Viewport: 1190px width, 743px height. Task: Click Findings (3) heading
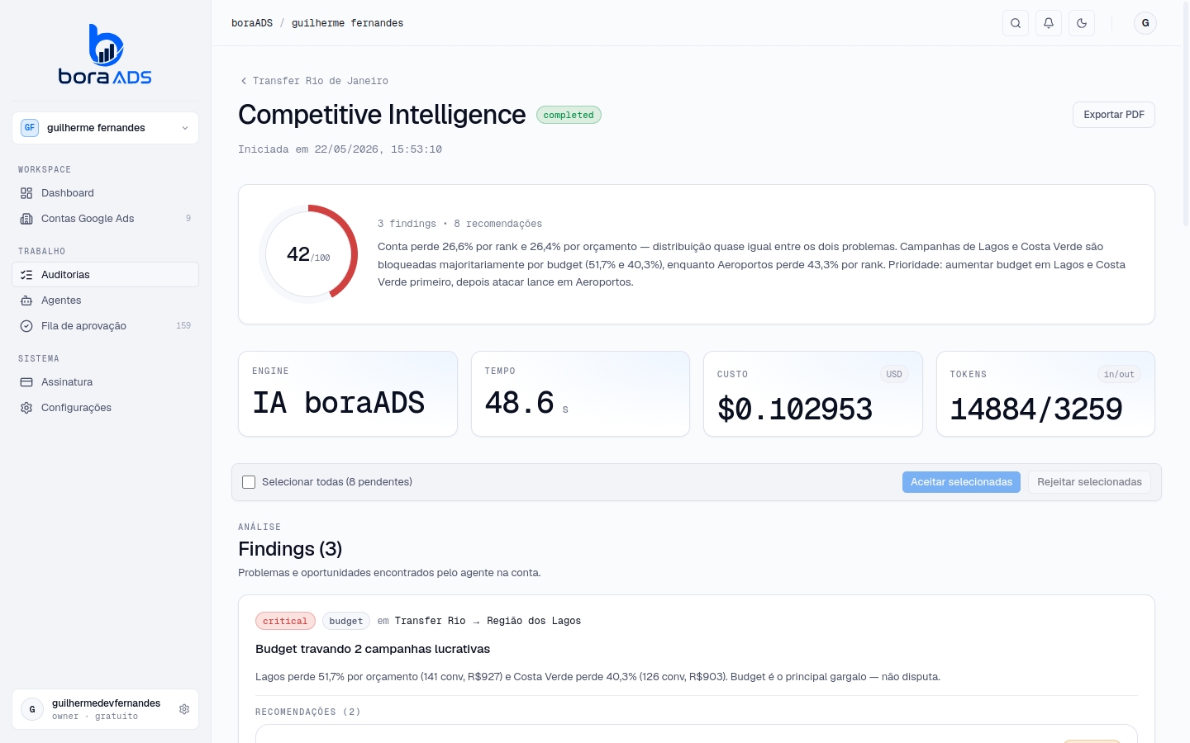pyautogui.click(x=290, y=549)
